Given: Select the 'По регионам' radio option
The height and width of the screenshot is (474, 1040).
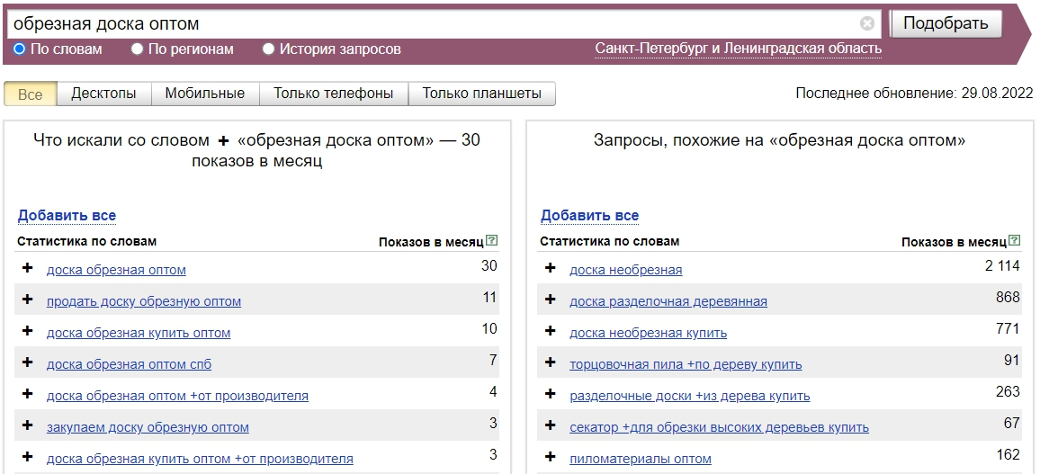Looking at the screenshot, I should pos(138,49).
